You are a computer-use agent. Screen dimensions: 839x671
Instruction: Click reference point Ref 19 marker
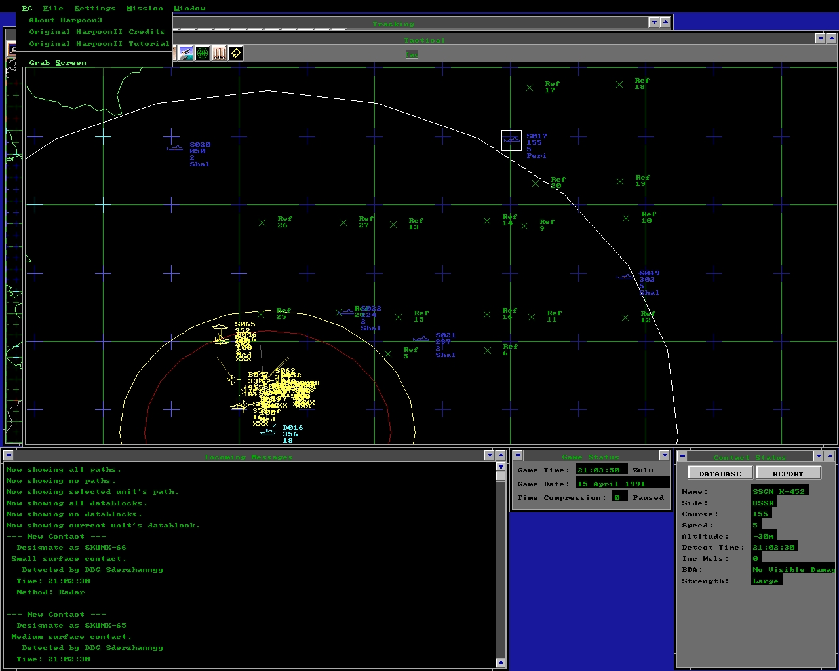click(x=620, y=182)
